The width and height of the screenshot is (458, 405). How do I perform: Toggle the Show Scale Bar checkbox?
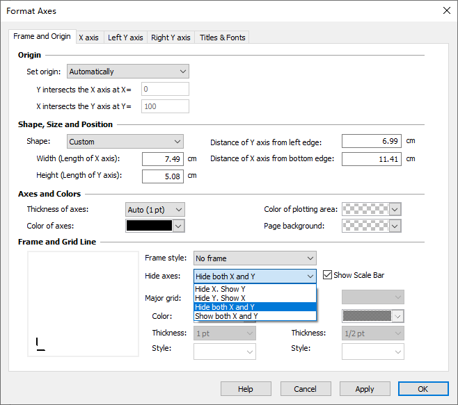[x=328, y=275]
